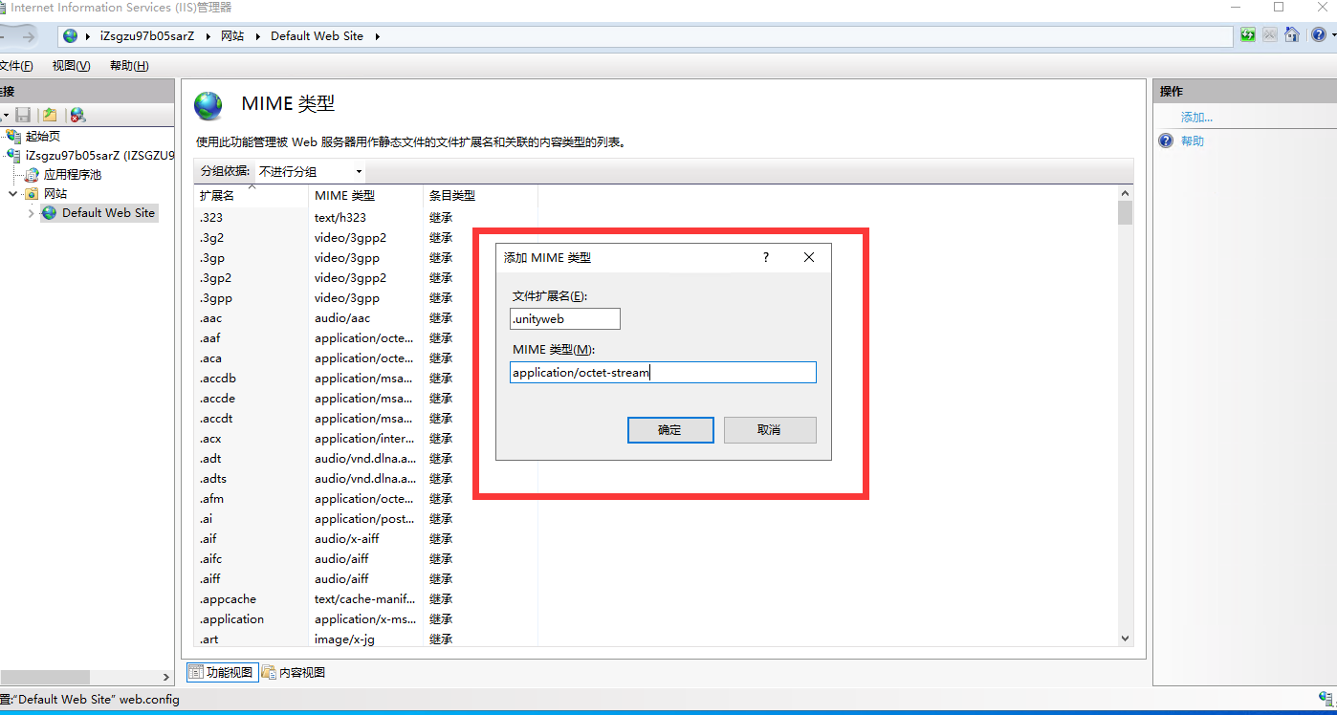This screenshot has height=715, width=1337.
Task: Click the 文件扩展名 input field
Action: 565,319
